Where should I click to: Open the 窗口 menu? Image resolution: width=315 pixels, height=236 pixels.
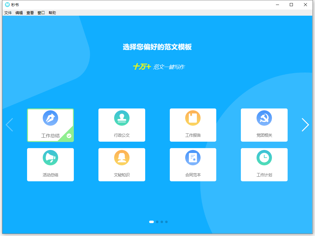pos(41,13)
